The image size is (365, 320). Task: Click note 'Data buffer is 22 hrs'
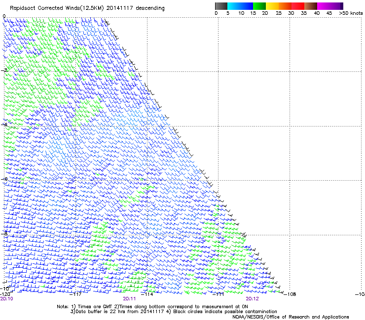(100, 312)
